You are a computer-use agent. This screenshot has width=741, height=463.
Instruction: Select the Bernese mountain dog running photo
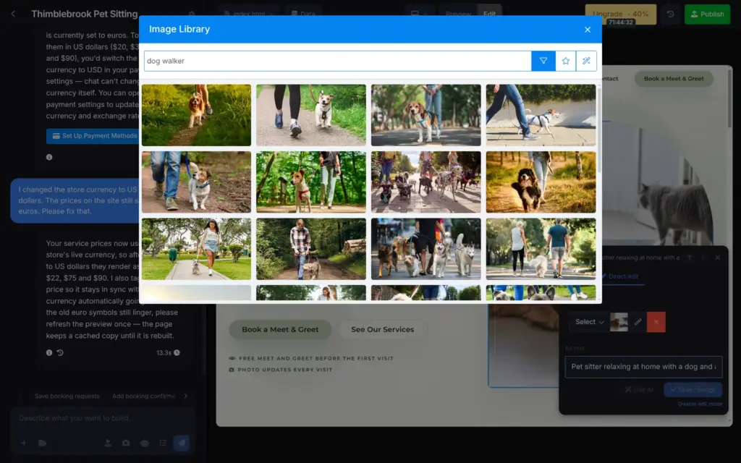click(x=541, y=182)
